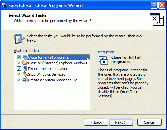Viewport: 167px width, 130px height.
Task: Uncheck Stop Windows Services checkbox
Action: [x=19, y=74]
